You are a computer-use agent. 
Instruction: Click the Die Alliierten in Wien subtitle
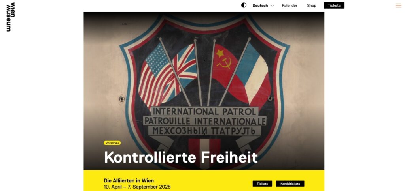[129, 180]
